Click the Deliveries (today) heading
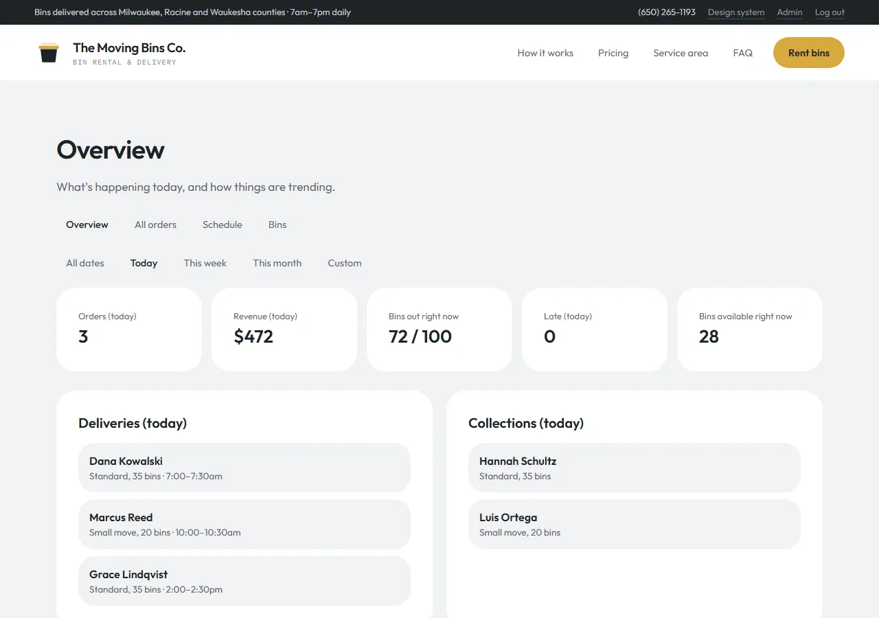 pyautogui.click(x=133, y=423)
